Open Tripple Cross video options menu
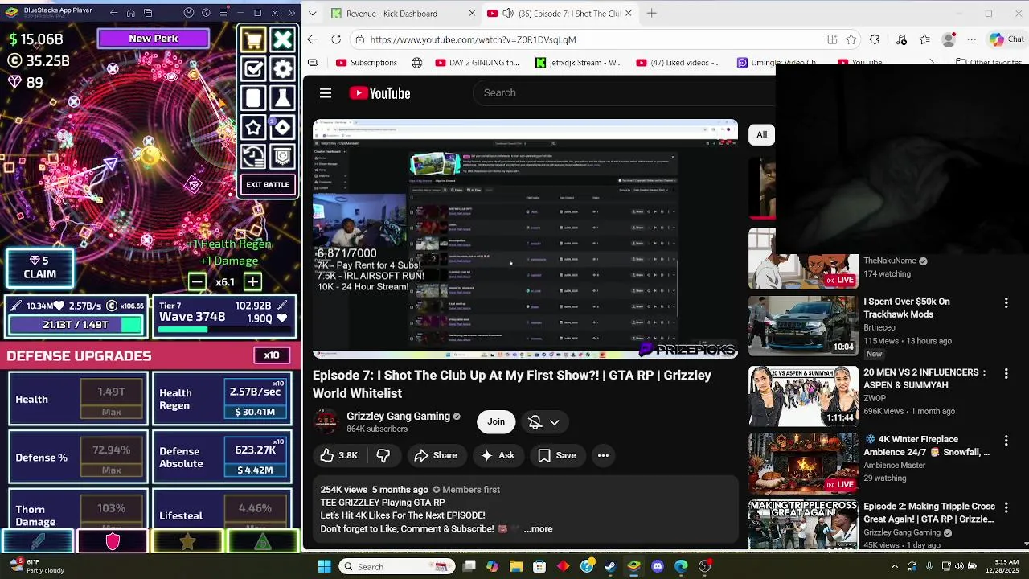 pyautogui.click(x=1006, y=507)
